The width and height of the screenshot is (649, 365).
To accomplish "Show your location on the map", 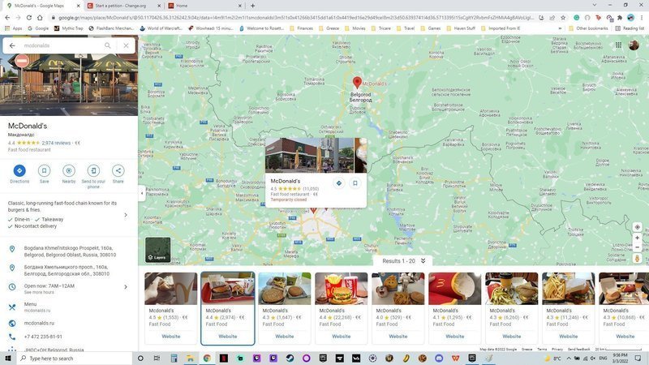I will point(637,227).
